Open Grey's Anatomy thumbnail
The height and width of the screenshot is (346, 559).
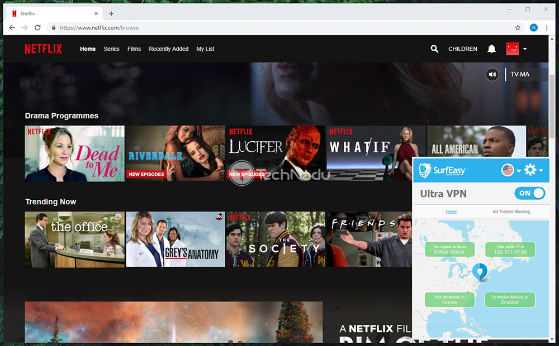click(176, 239)
